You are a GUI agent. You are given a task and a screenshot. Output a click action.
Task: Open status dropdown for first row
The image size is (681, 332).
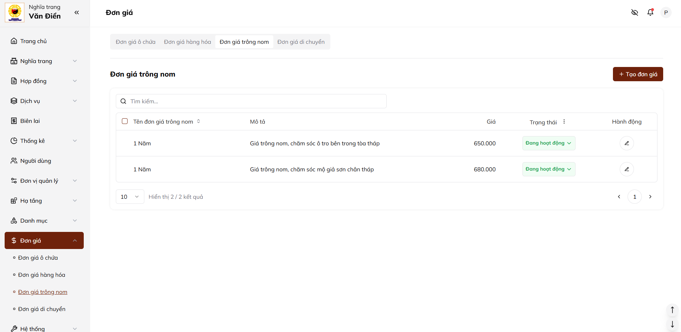(548, 143)
